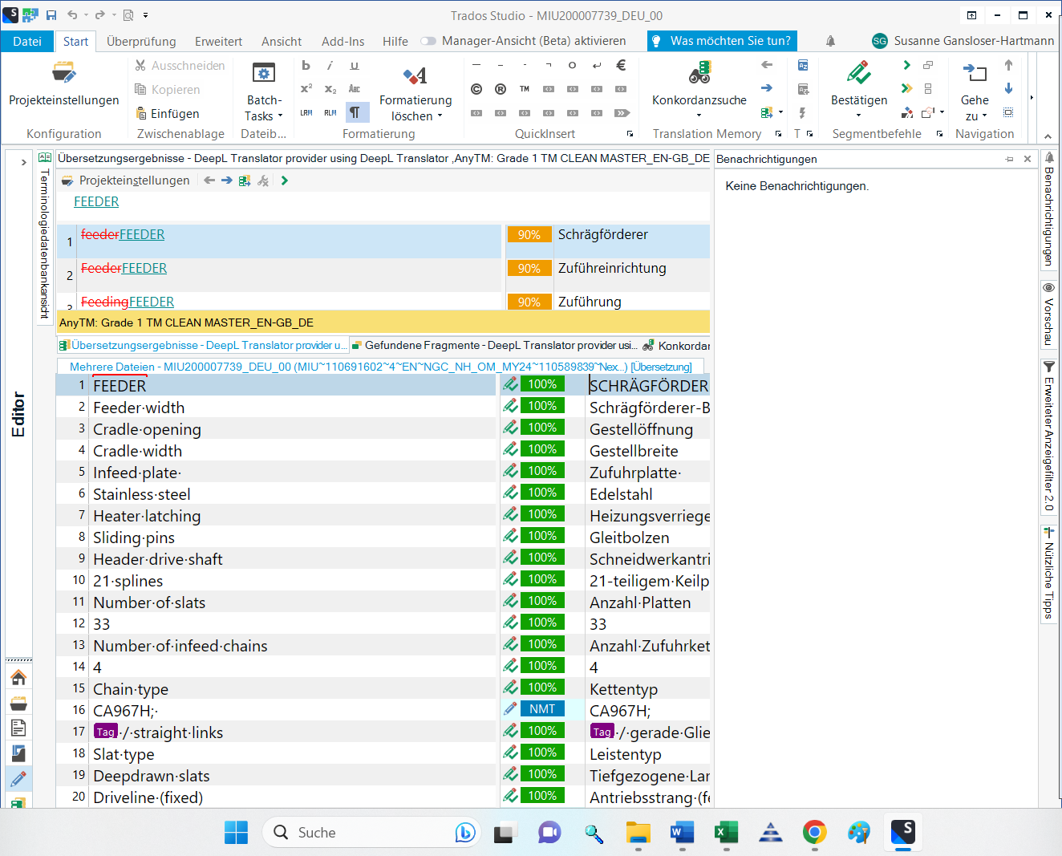Apply italic formatting in ribbon
The width and height of the screenshot is (1062, 856).
330,66
